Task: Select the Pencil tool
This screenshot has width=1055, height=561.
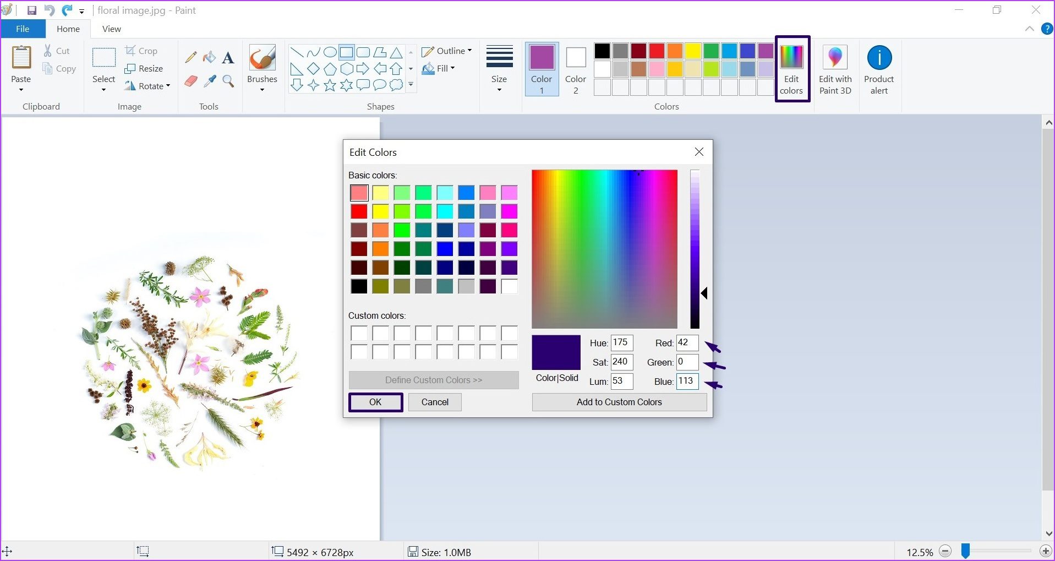Action: click(190, 57)
